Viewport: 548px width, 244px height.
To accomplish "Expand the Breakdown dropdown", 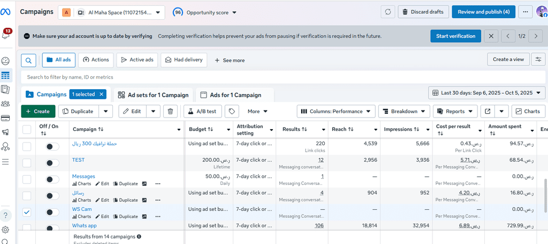I will [x=404, y=111].
